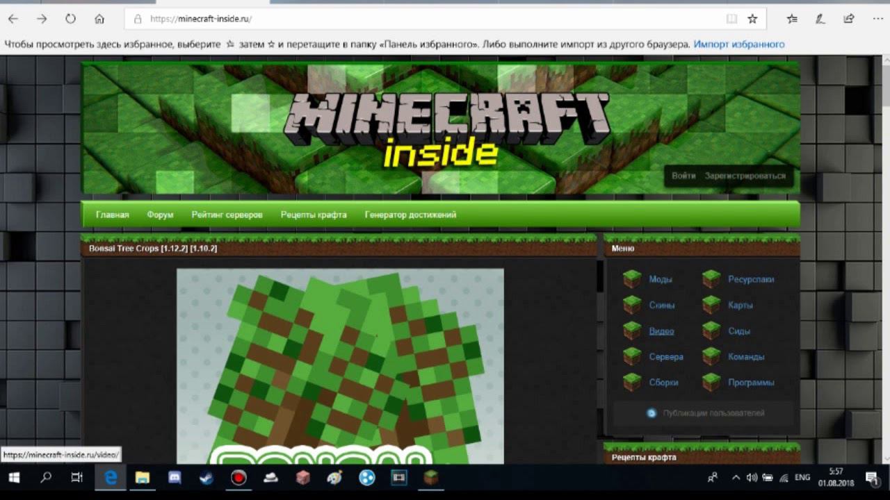Open reading view icon in address bar

[731, 19]
